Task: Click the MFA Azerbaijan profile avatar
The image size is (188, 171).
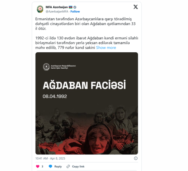Action: 40,9
